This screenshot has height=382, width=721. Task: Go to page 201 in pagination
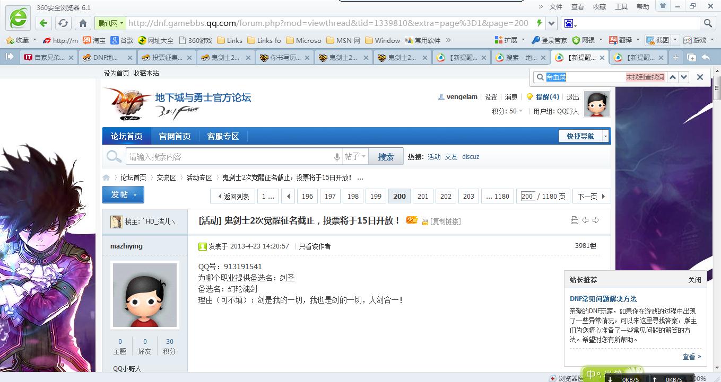pos(423,196)
